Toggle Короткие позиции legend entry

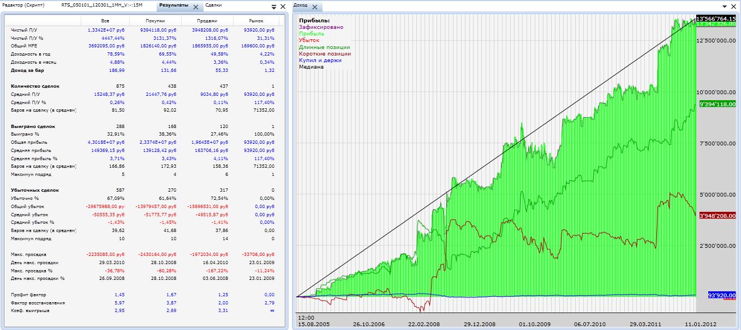[325, 53]
